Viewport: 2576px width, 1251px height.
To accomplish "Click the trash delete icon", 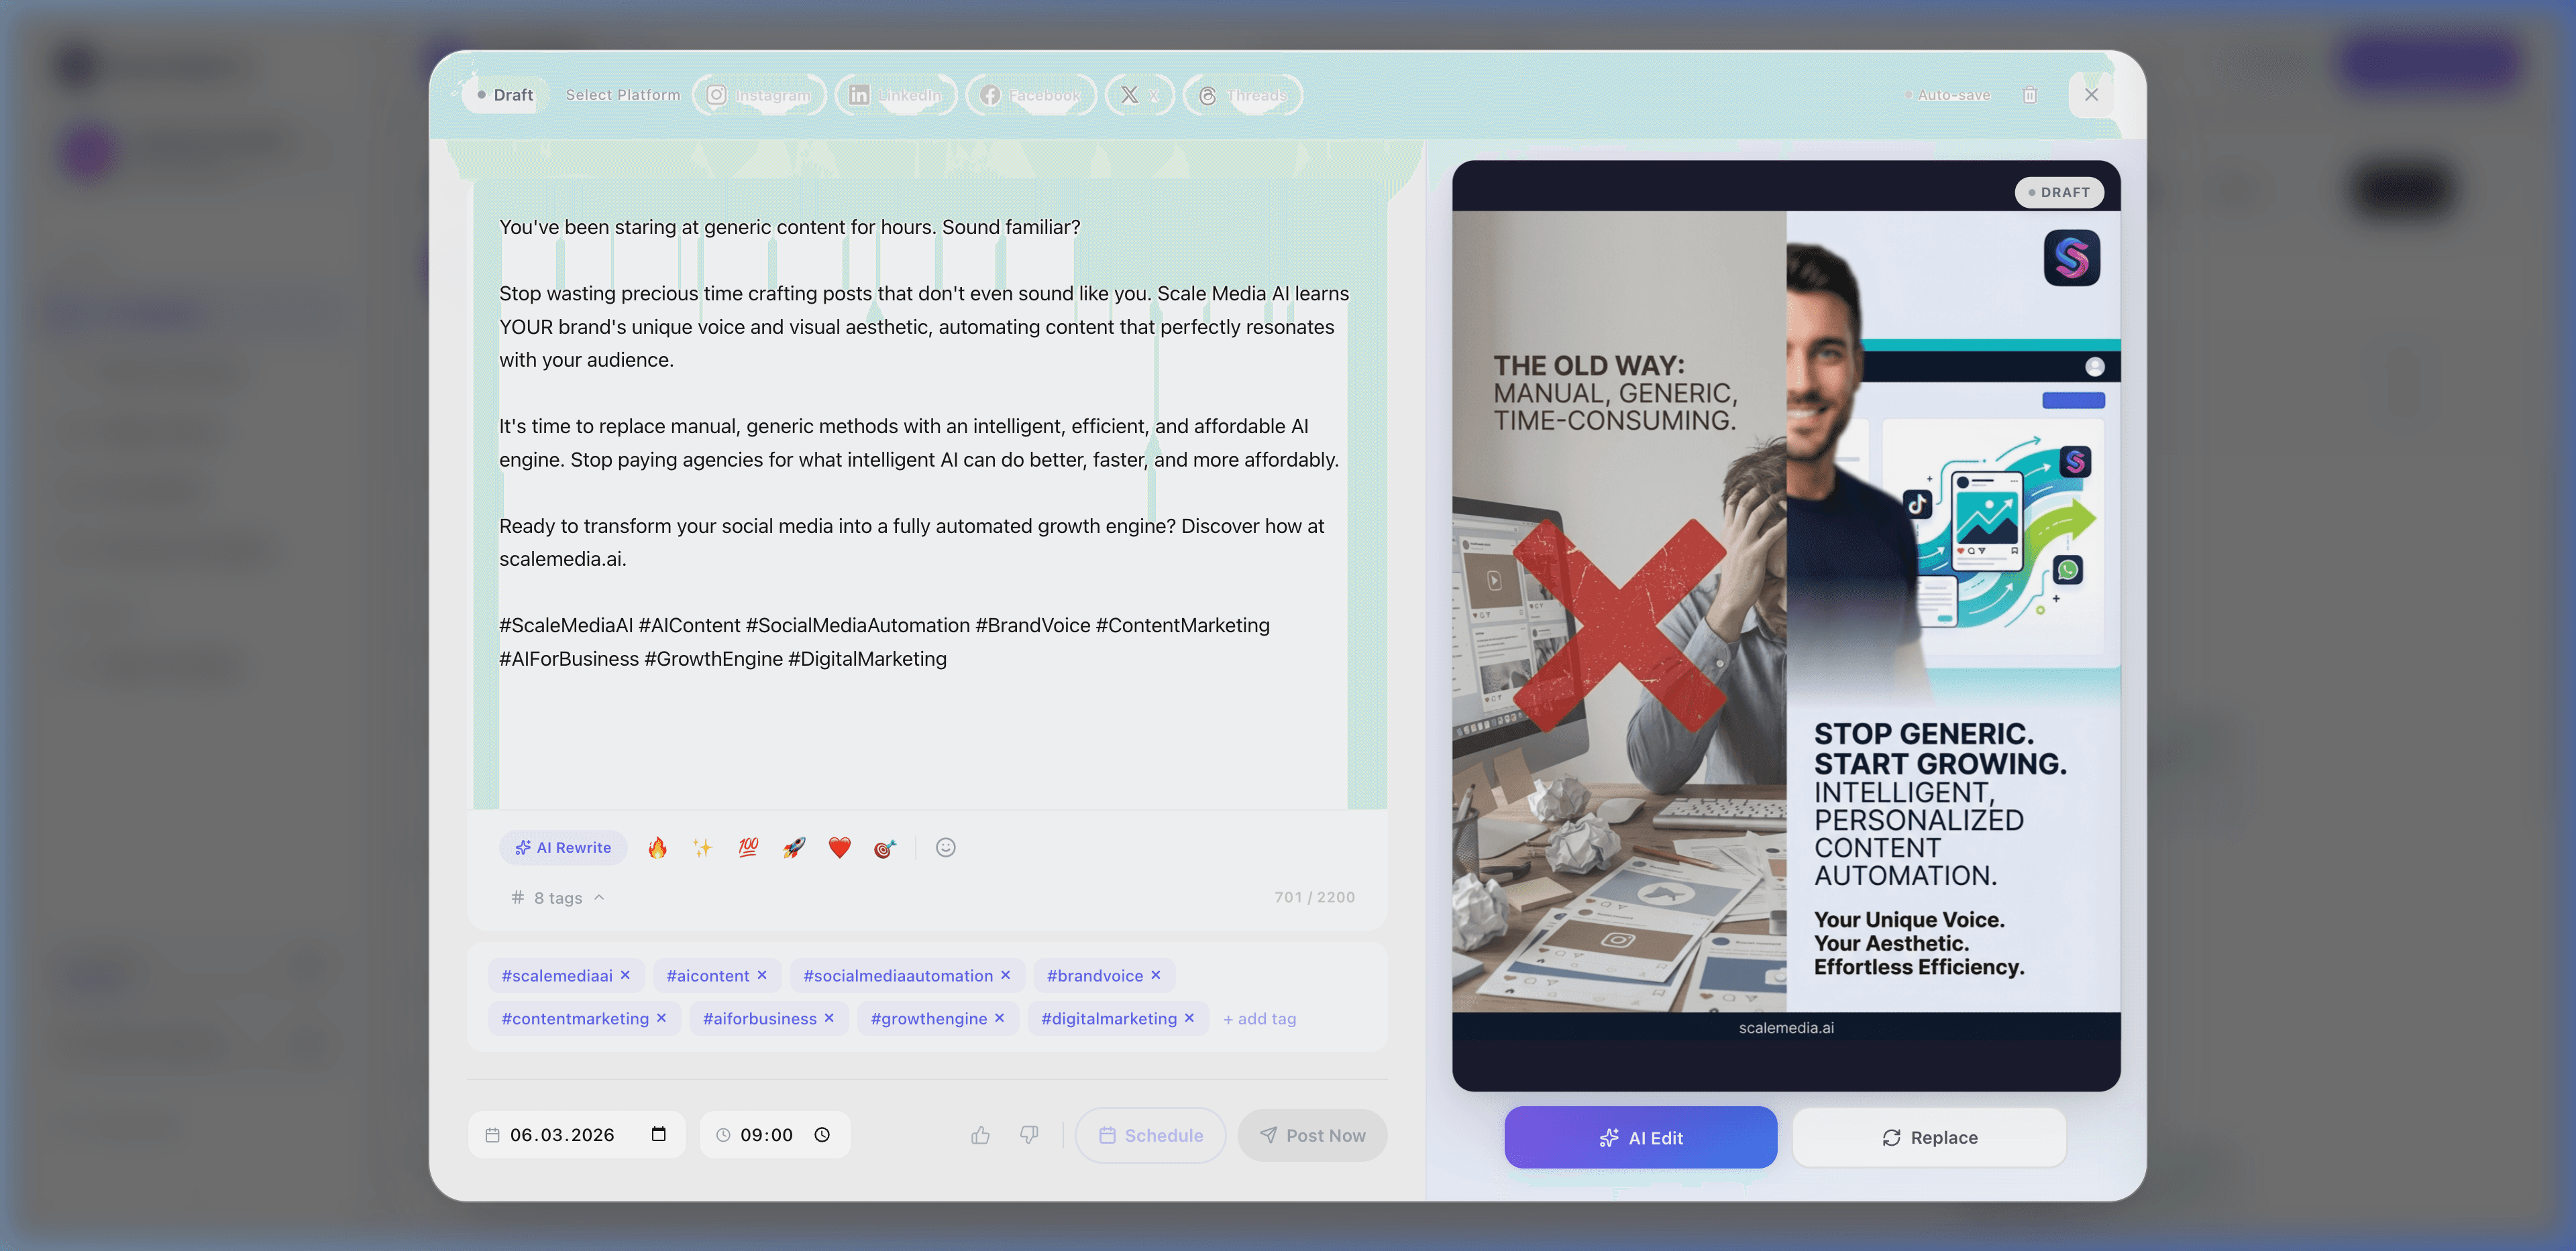I will [x=2029, y=95].
